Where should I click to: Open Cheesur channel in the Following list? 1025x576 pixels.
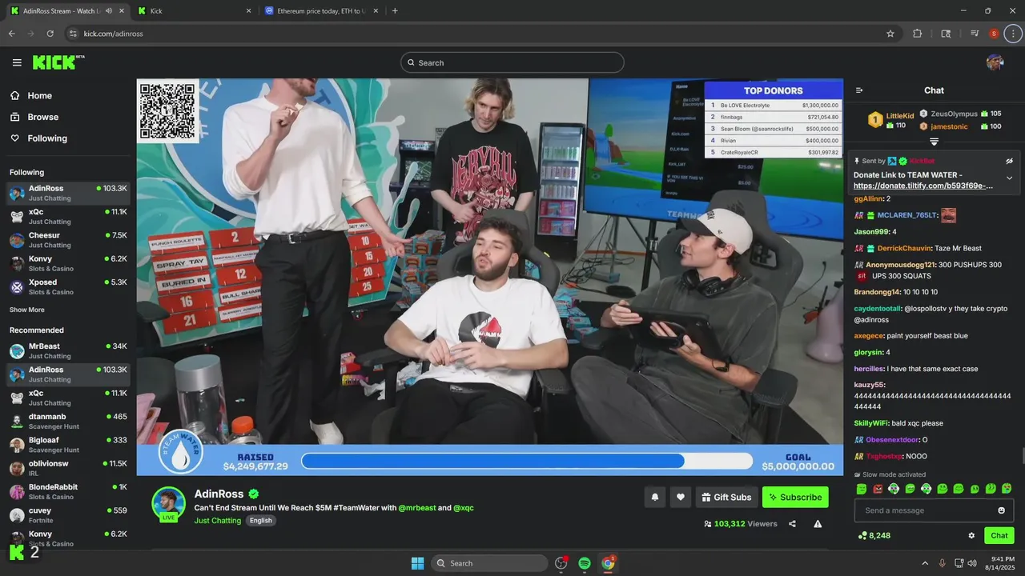pyautogui.click(x=68, y=239)
